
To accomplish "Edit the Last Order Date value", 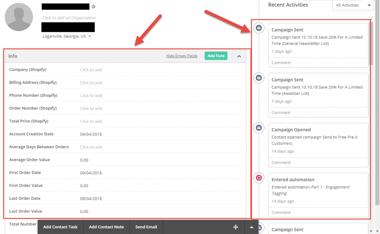I will point(91,199).
